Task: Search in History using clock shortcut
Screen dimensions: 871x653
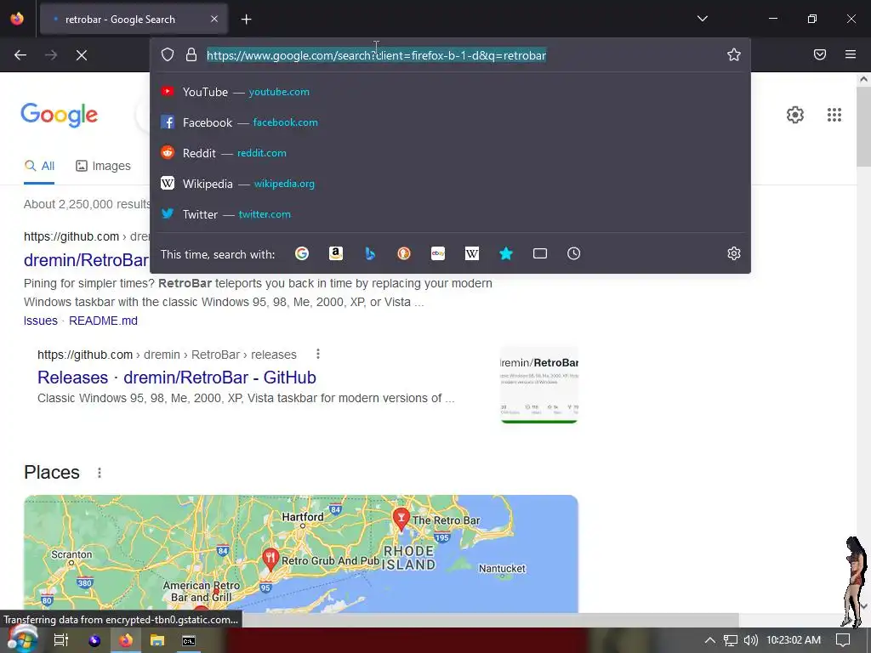Action: pos(574,253)
